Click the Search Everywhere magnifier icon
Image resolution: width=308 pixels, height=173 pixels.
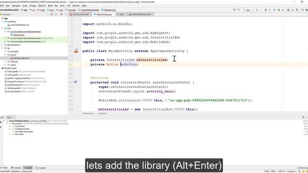(x=302, y=10)
